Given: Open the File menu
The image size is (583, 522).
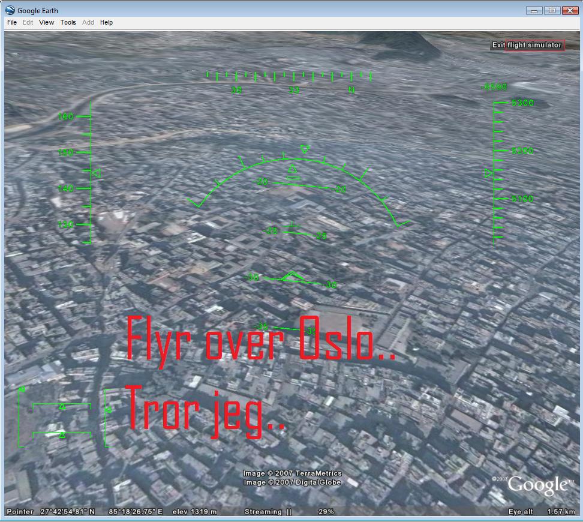Looking at the screenshot, I should pyautogui.click(x=12, y=22).
